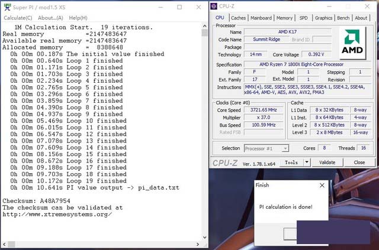Click the Core Speed value field
Screen dimensions: 379x250
[x=265, y=111]
